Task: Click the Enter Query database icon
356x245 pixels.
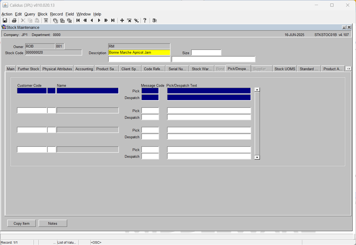Action: coord(55,21)
